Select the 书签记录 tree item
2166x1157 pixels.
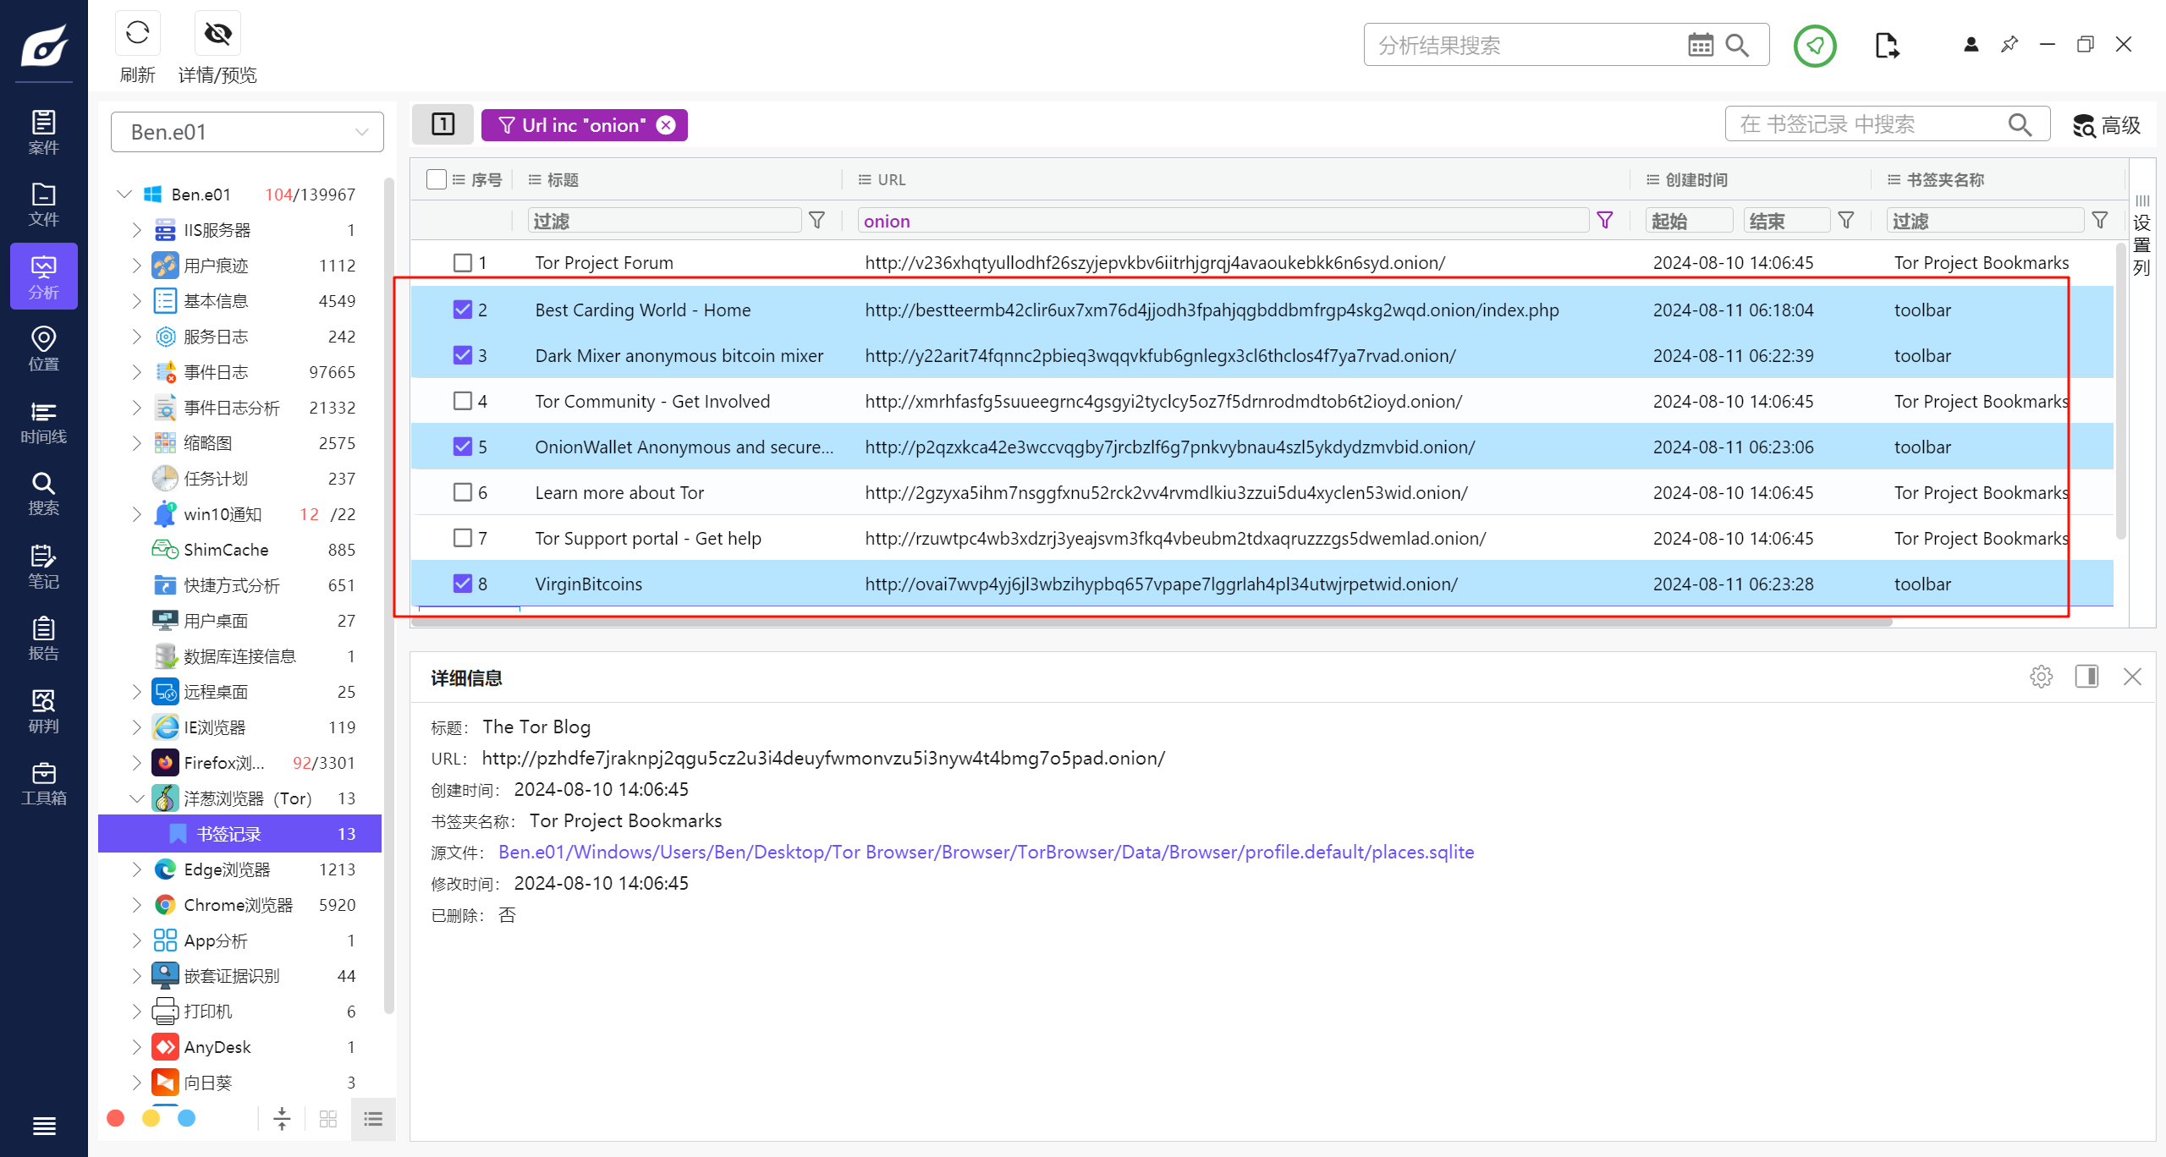coord(228,834)
